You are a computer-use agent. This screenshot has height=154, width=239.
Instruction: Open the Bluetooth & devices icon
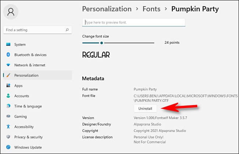pos(8,55)
